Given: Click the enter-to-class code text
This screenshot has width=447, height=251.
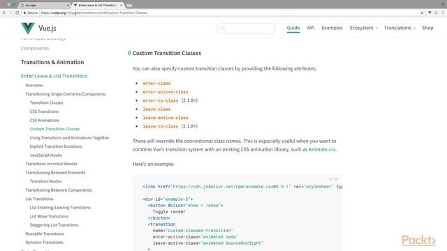Looking at the screenshot, I should 160,100.
